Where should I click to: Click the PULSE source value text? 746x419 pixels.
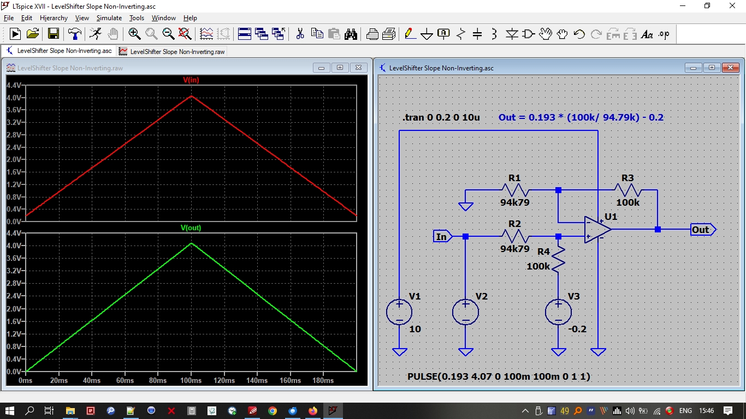pyautogui.click(x=499, y=376)
